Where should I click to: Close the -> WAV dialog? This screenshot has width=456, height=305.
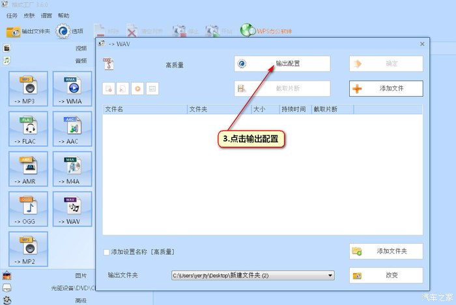pyautogui.click(x=422, y=44)
